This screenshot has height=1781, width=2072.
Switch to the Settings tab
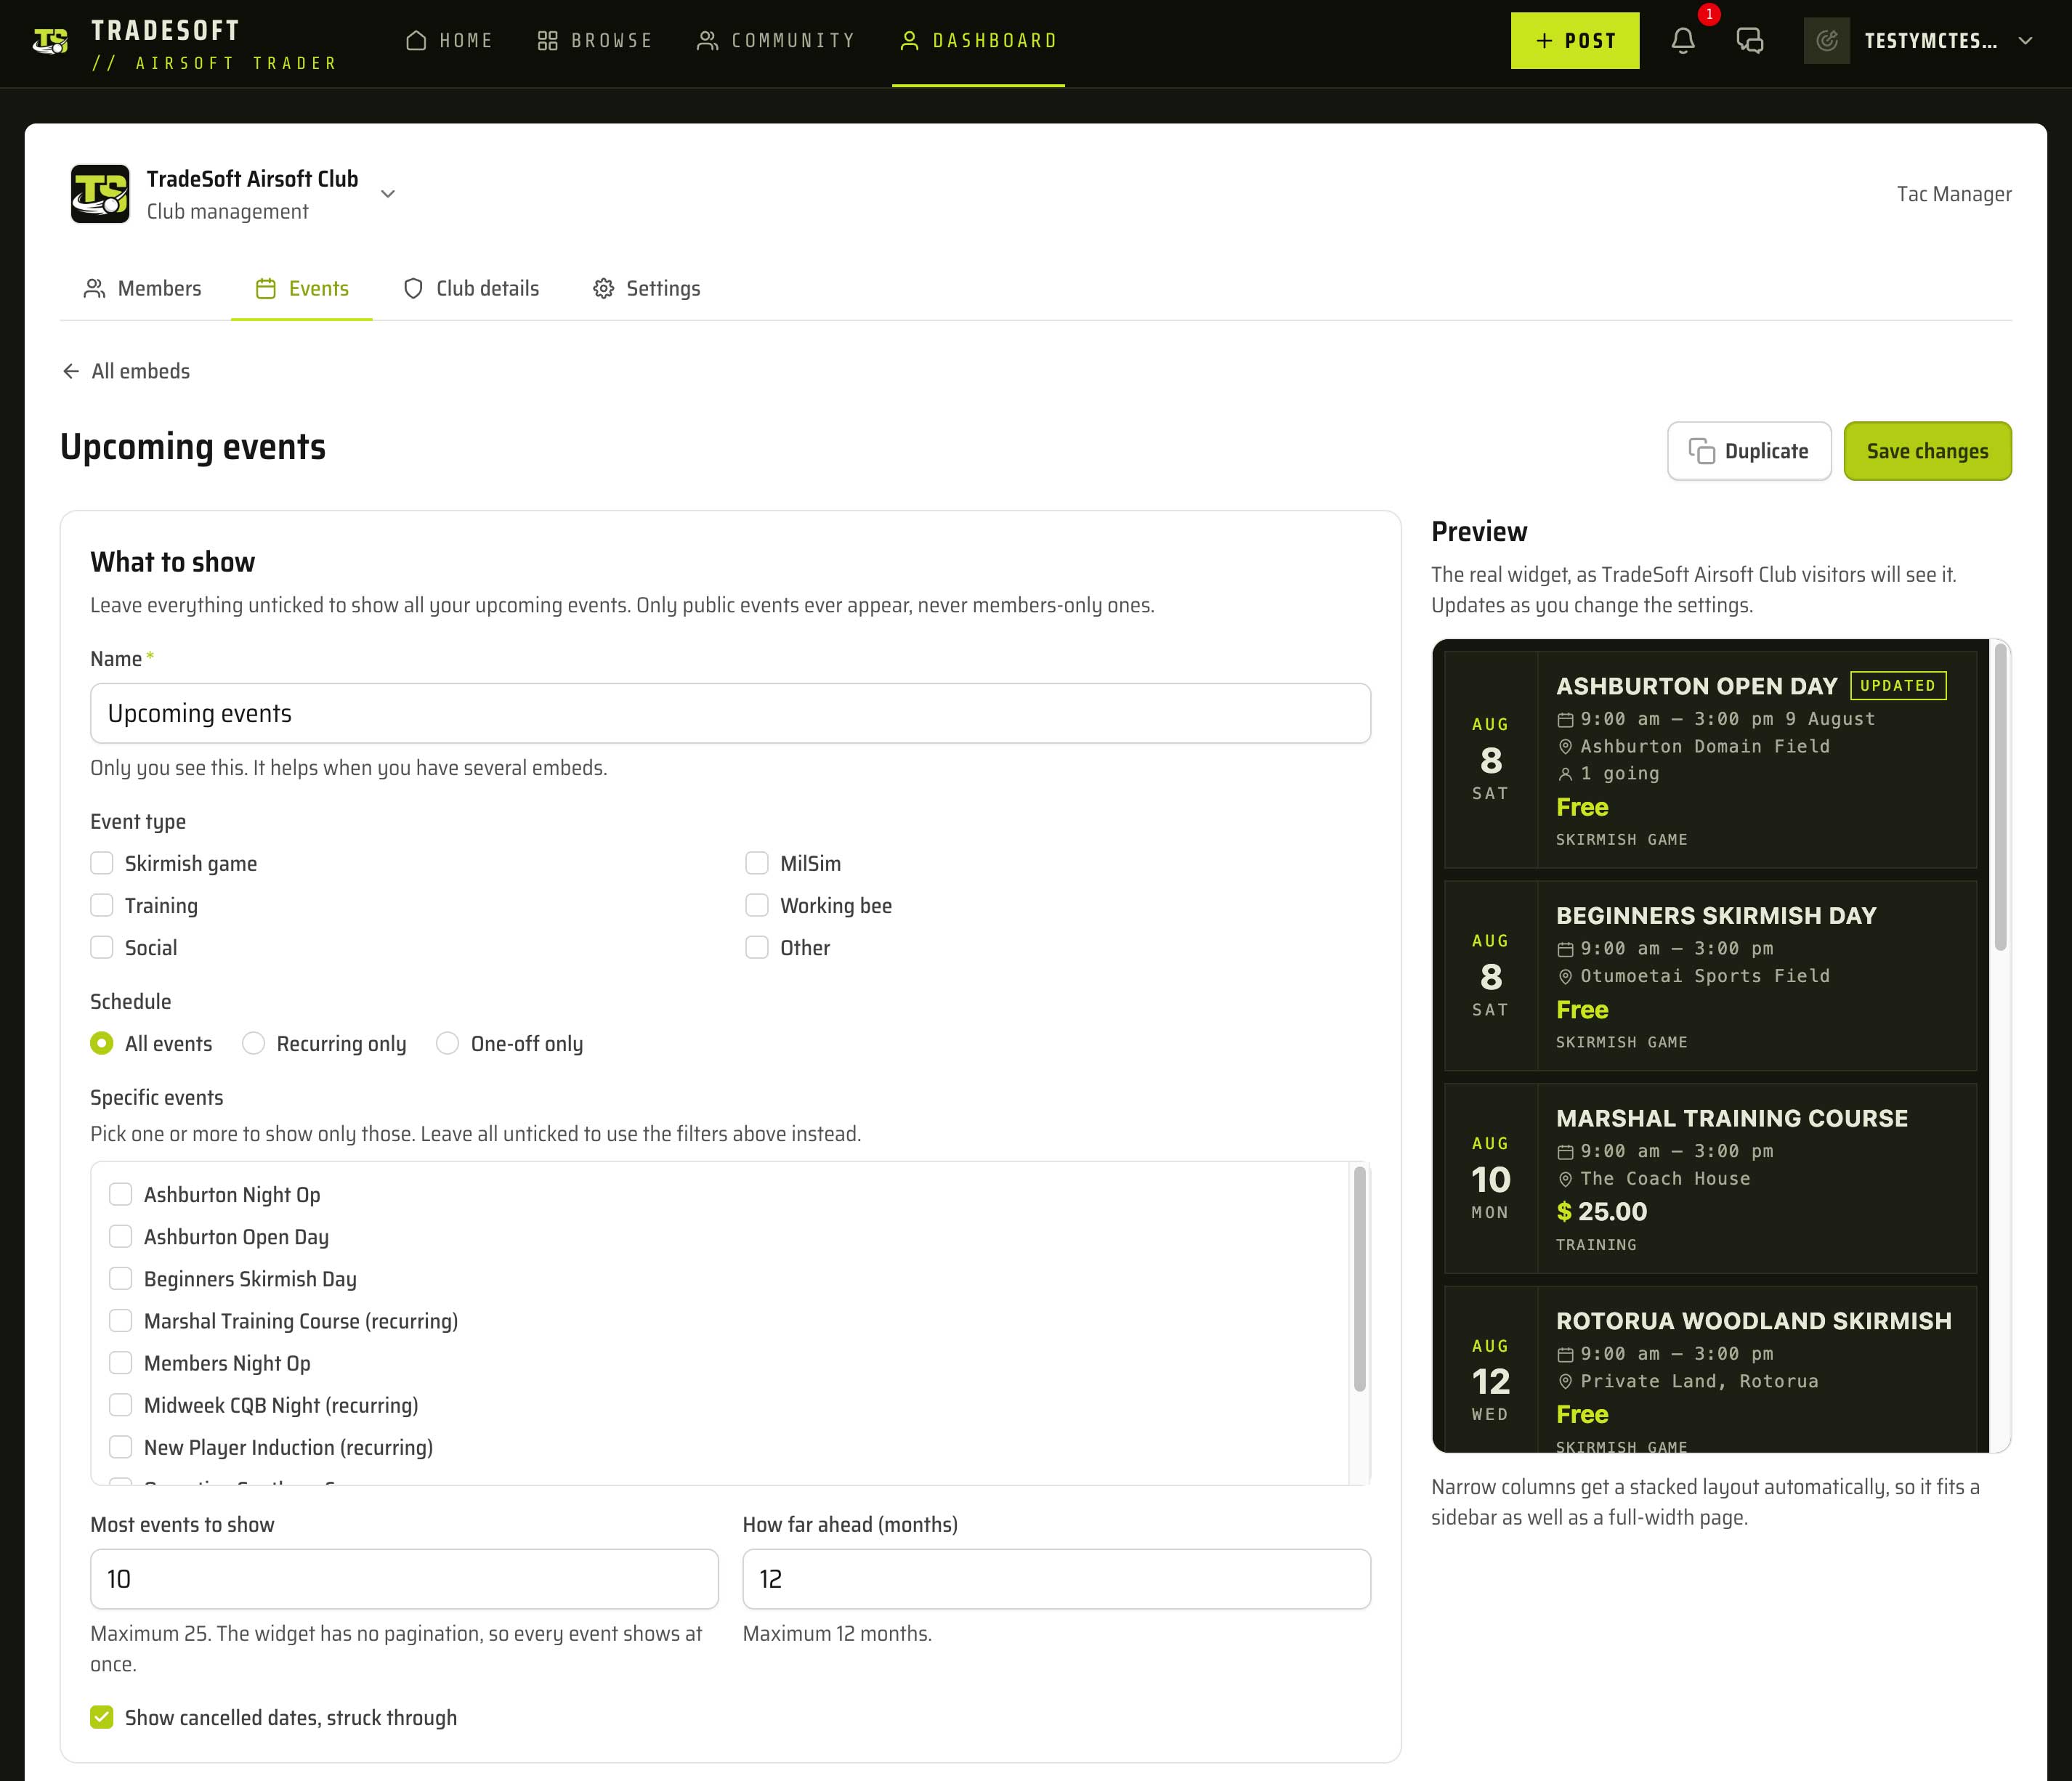click(647, 289)
